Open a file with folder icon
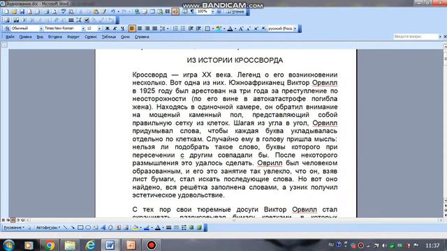The image size is (447, 251). 14,12
